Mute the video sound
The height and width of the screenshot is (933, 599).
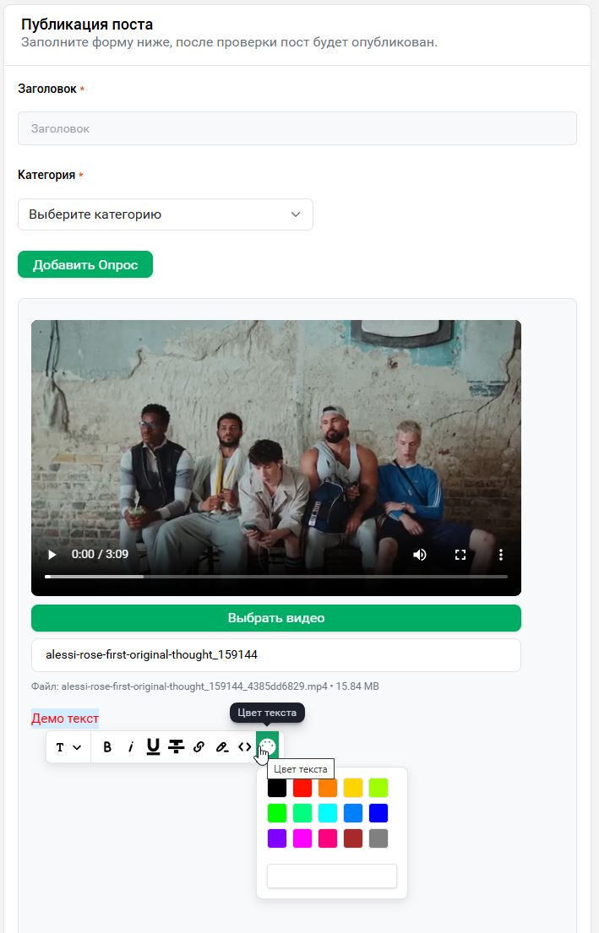[420, 555]
